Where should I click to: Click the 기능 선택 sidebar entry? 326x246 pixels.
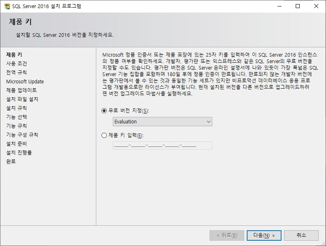pos(17,117)
